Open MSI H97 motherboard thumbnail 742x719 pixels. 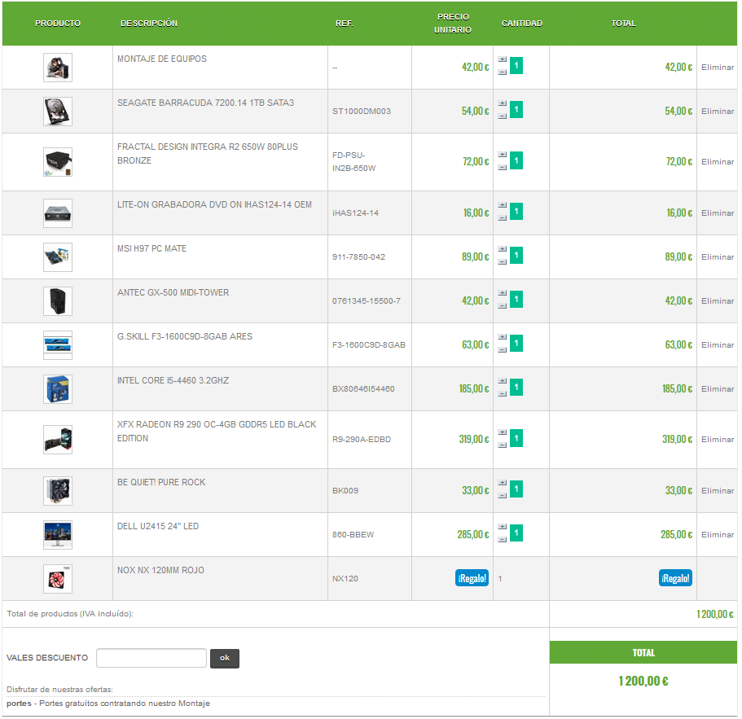coord(58,257)
